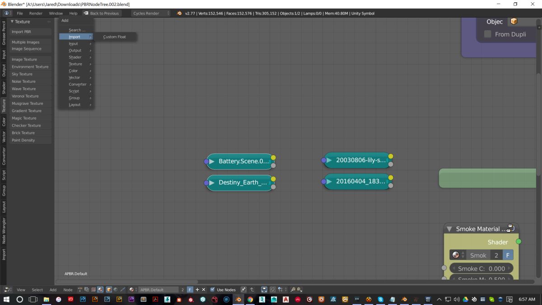Viewport: 542px width, 305px height.
Task: Enable the From Dupli checkbox
Action: (488, 34)
